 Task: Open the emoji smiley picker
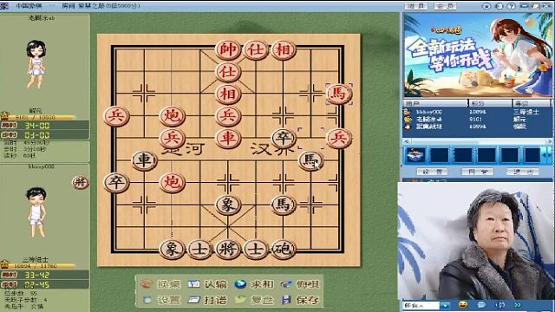point(463,304)
